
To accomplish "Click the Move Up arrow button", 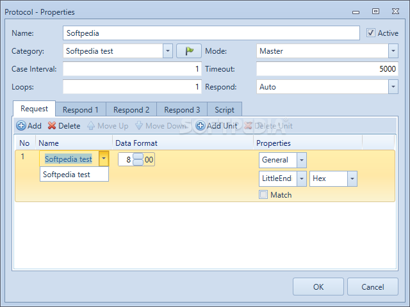I will tap(108, 125).
